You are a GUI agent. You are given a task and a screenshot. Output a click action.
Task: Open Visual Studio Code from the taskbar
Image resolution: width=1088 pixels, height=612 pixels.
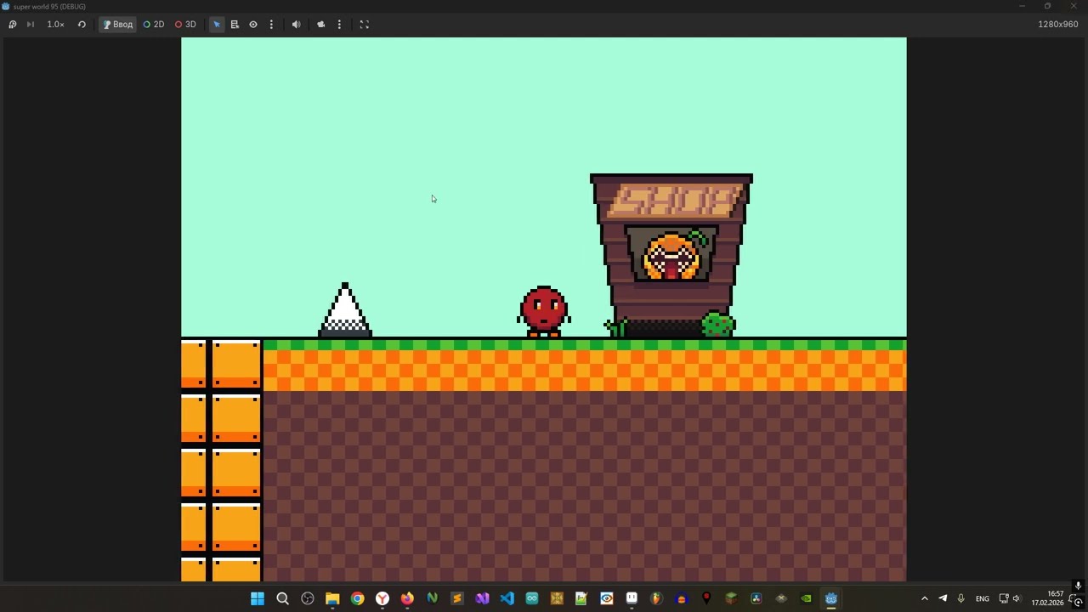coord(507,598)
